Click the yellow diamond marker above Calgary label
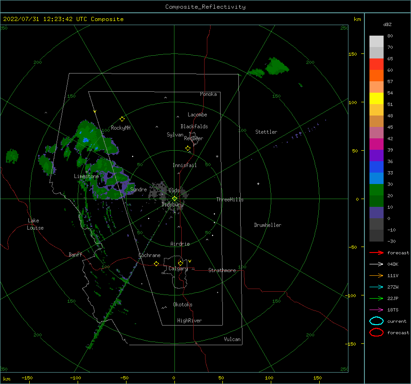Screen dimensions: 411x384 click(x=180, y=263)
